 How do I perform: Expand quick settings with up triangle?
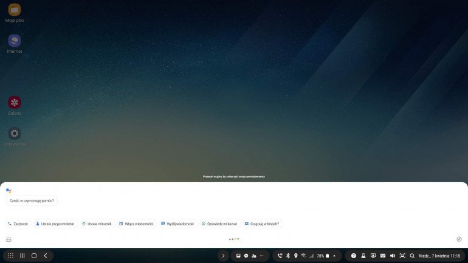334,256
